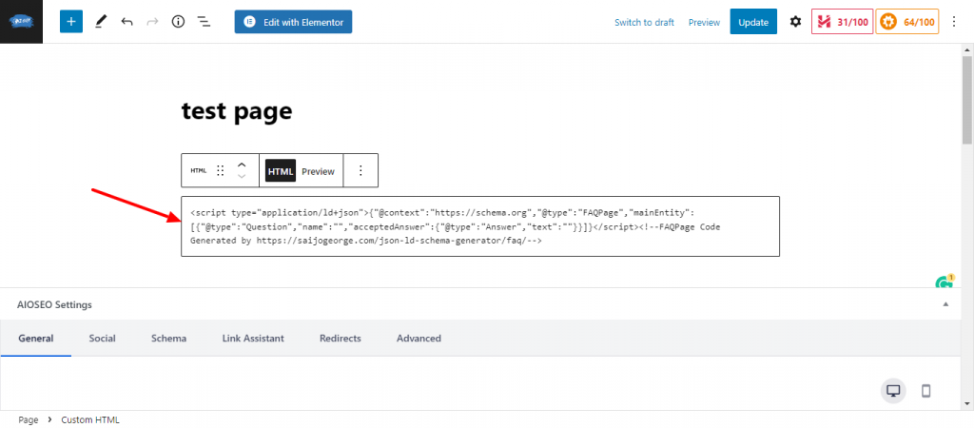
Task: Collapse the AIOSEO Settings panel
Action: (x=945, y=304)
